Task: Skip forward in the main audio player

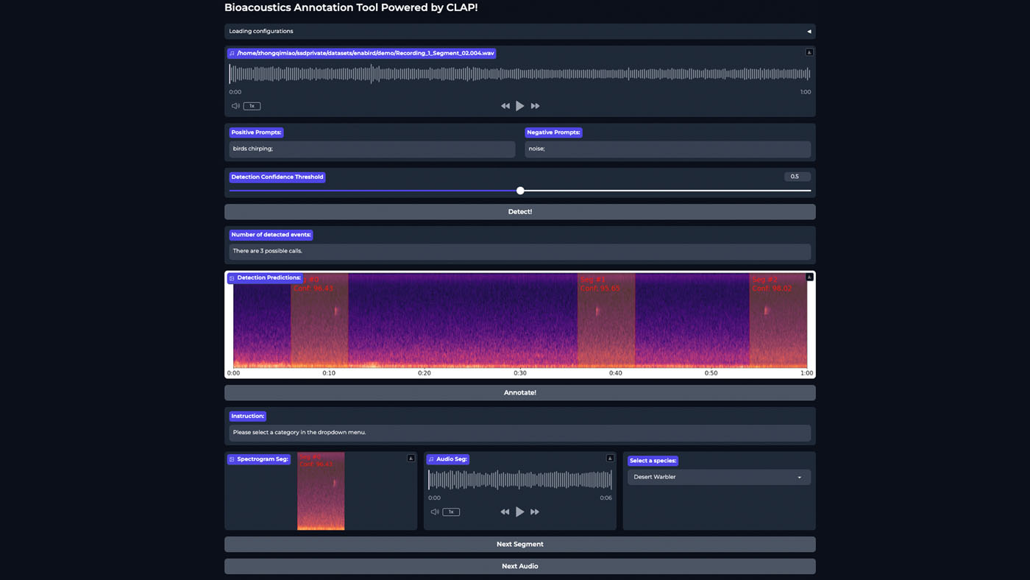Action: tap(535, 105)
